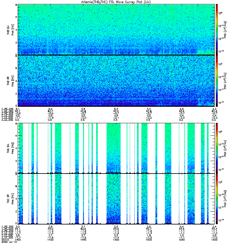Click the THC Y_RE_GSE value 64.1
Viewport: 229px width, 244px height.
[18, 229]
